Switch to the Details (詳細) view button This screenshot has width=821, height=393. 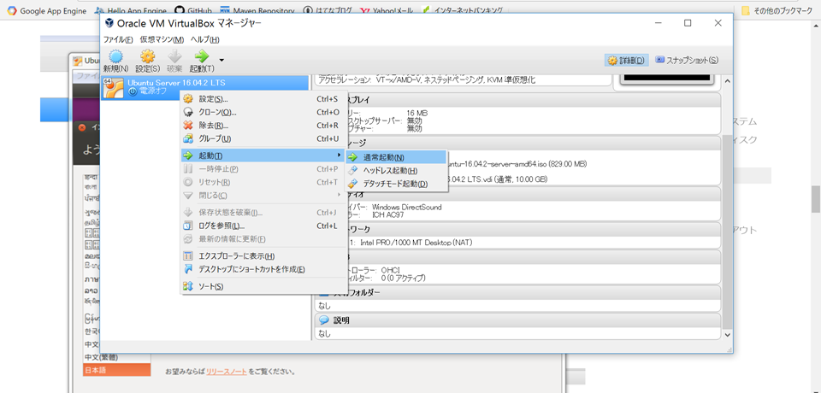[x=627, y=60]
